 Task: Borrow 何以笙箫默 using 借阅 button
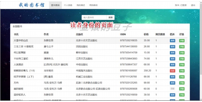click(x=172, y=53)
